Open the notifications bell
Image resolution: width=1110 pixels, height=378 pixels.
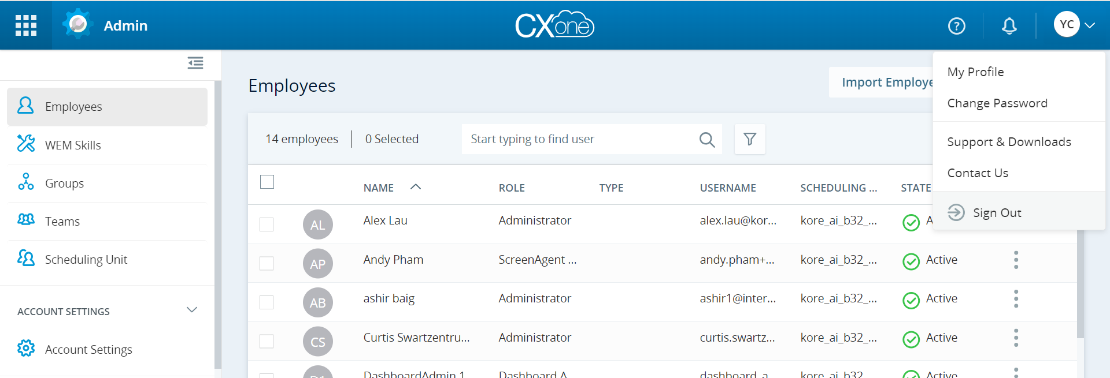coord(1009,26)
